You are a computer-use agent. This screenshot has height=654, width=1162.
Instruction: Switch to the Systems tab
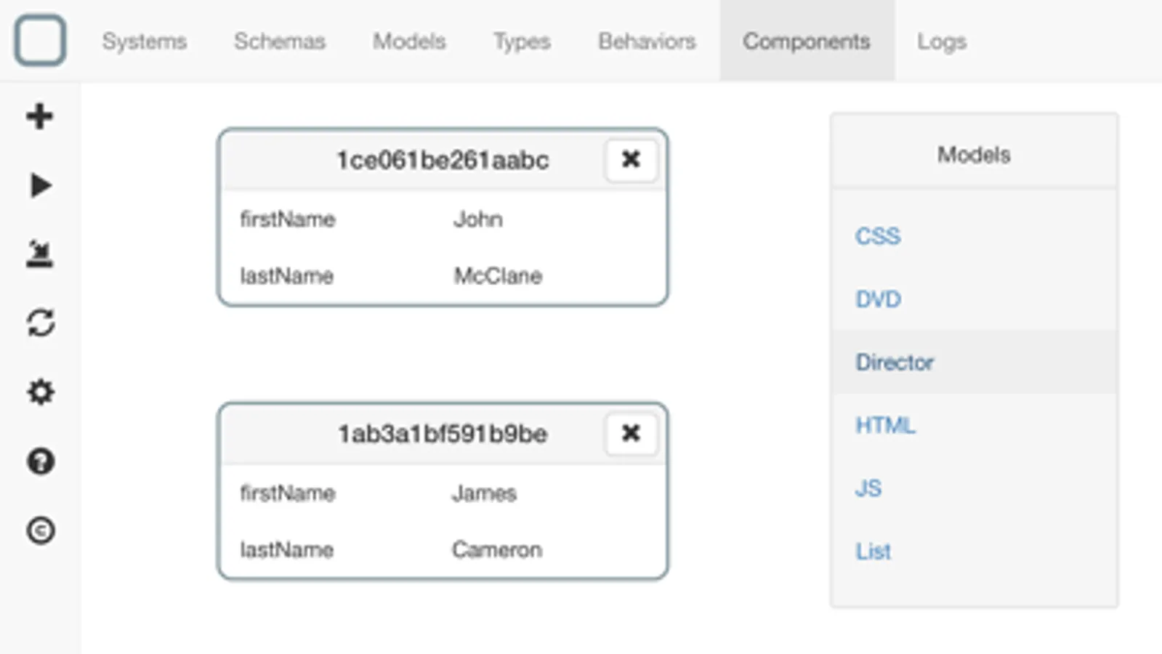(x=144, y=41)
